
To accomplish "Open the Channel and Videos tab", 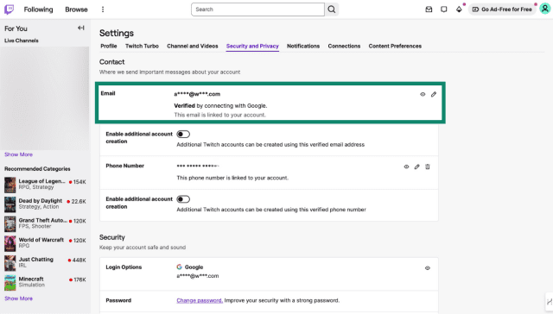I will [x=192, y=46].
